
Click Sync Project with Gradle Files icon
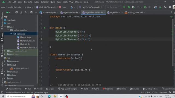[x=155, y=7]
